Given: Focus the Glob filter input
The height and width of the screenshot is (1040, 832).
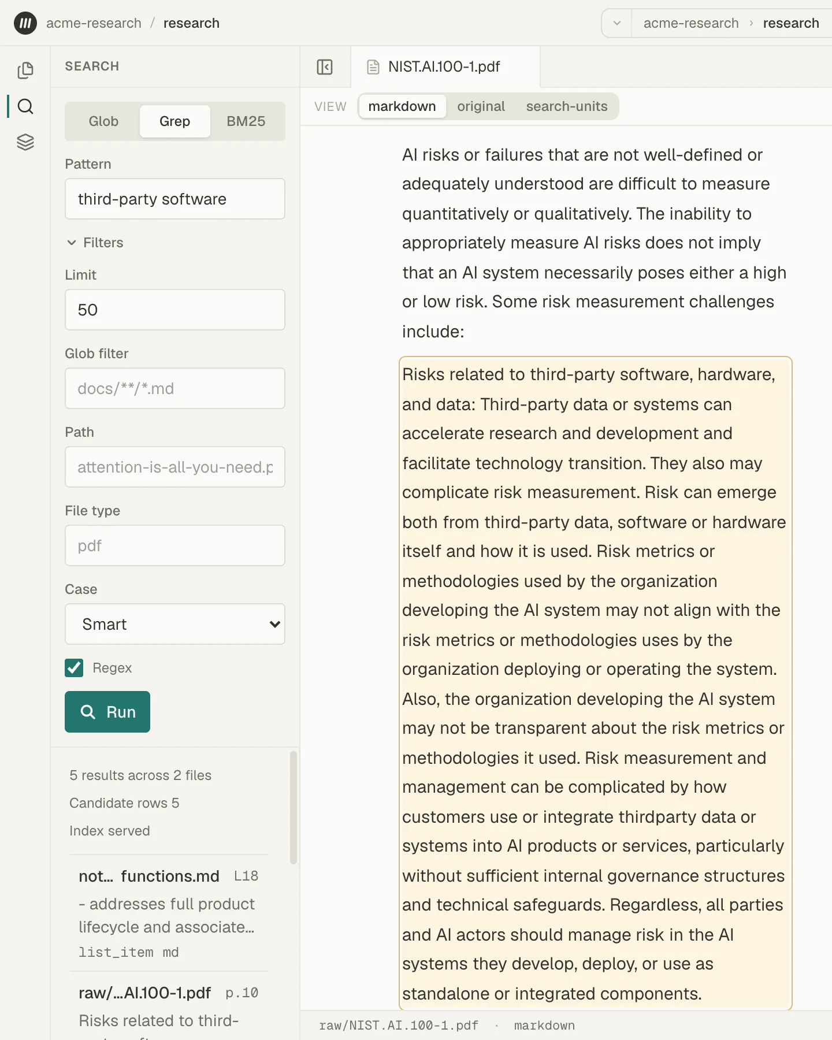Looking at the screenshot, I should [175, 388].
